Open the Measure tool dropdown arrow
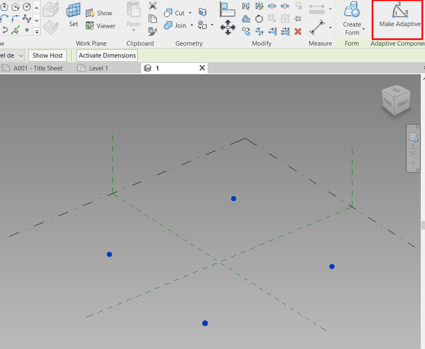The width and height of the screenshot is (425, 349). (330, 9)
